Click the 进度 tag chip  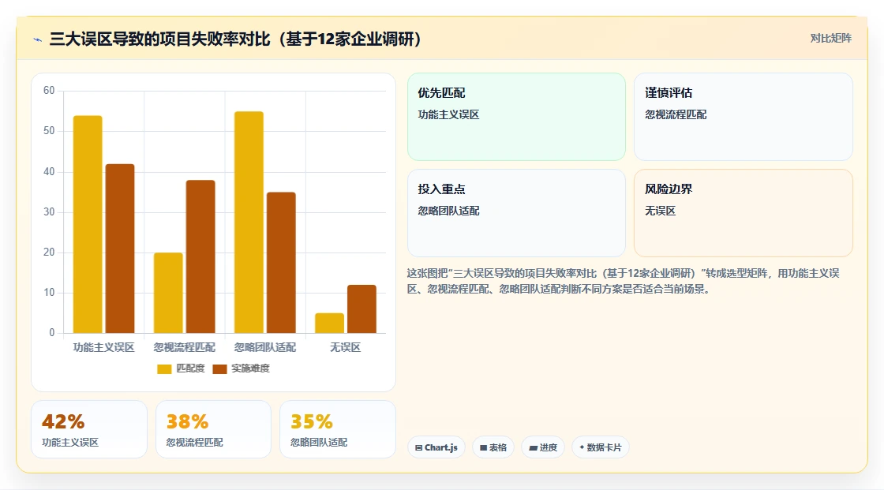(543, 447)
